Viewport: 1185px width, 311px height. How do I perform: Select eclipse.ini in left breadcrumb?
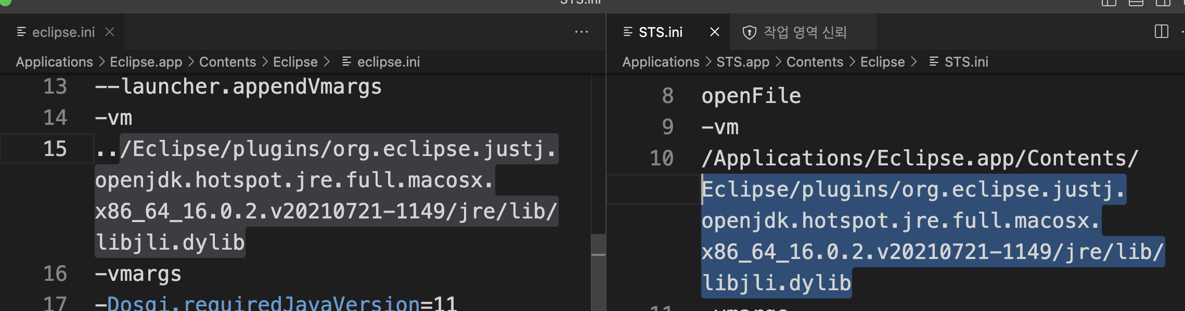point(389,62)
